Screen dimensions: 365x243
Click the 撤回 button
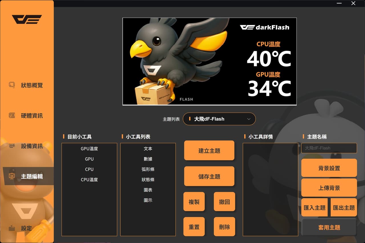(x=224, y=202)
